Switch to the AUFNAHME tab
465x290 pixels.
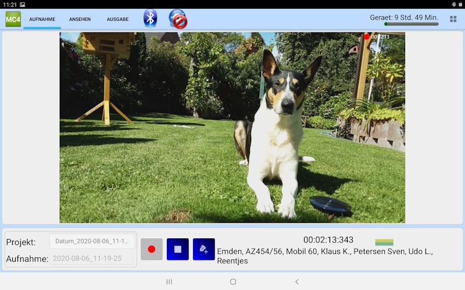click(42, 19)
